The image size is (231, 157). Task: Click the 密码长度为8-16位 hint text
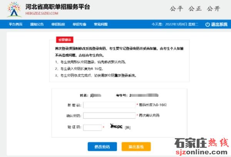click(x=153, y=105)
